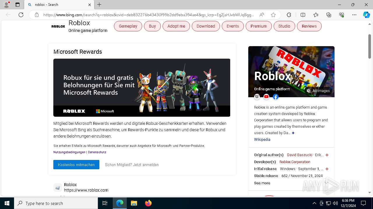Refresh the page
This screenshot has height=209, width=373.
pos(21,15)
